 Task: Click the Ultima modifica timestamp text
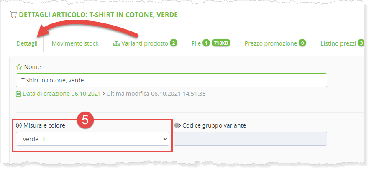point(156,94)
